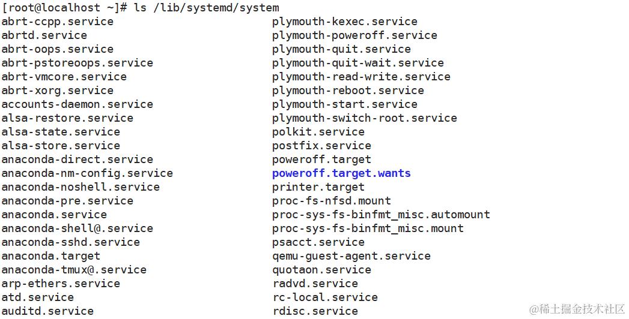The image size is (629, 319).
Task: Click the polkit.service entry
Action: point(318,132)
